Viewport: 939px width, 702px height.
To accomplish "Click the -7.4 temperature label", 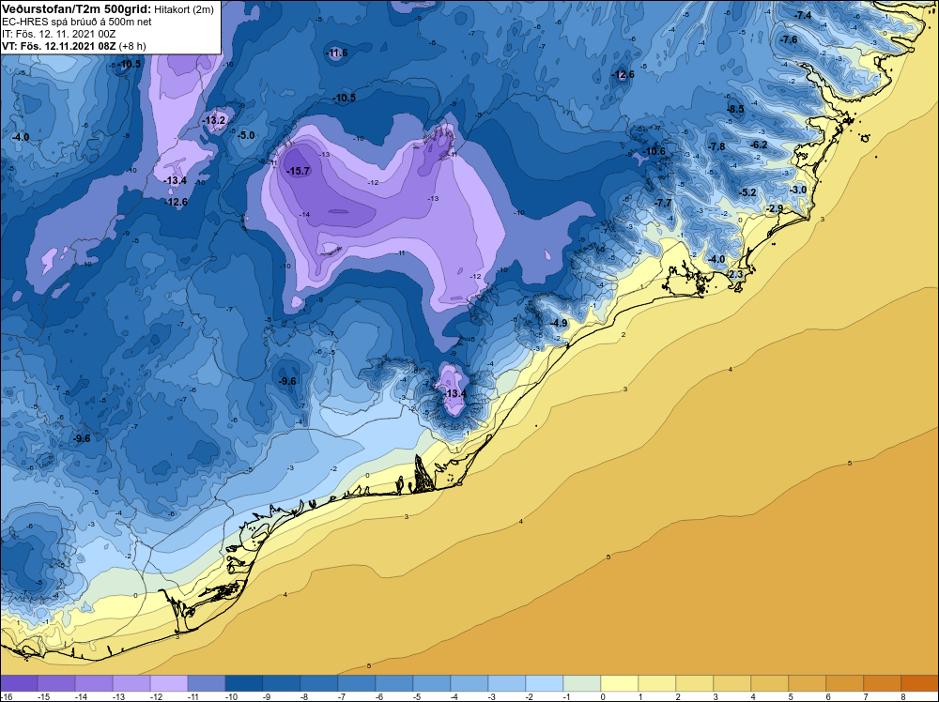I will click(803, 15).
